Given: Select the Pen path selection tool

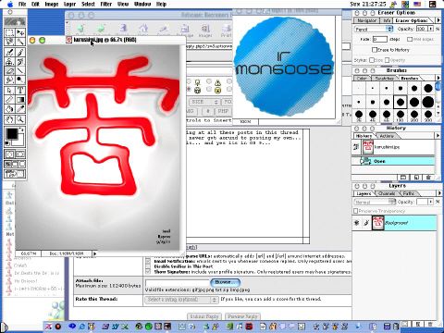Looking at the screenshot, I should pyautogui.click(x=9, y=91).
